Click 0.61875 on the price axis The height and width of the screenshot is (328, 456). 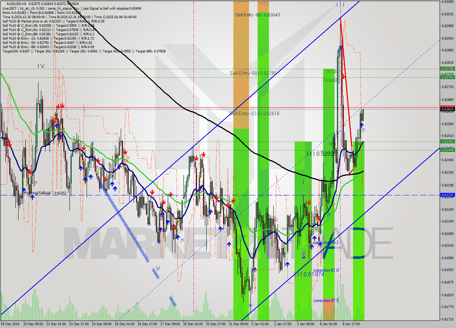click(447, 282)
